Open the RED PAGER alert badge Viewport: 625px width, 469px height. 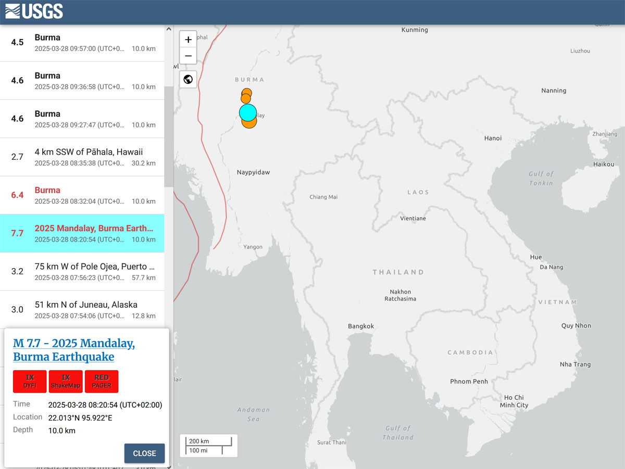[102, 381]
